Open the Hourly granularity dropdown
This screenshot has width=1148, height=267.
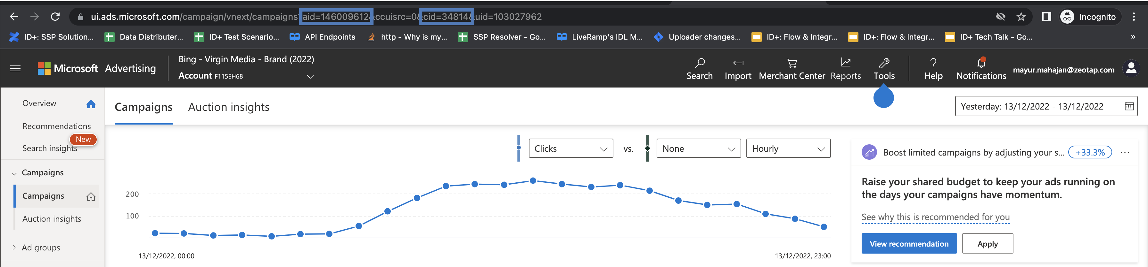pyautogui.click(x=788, y=149)
